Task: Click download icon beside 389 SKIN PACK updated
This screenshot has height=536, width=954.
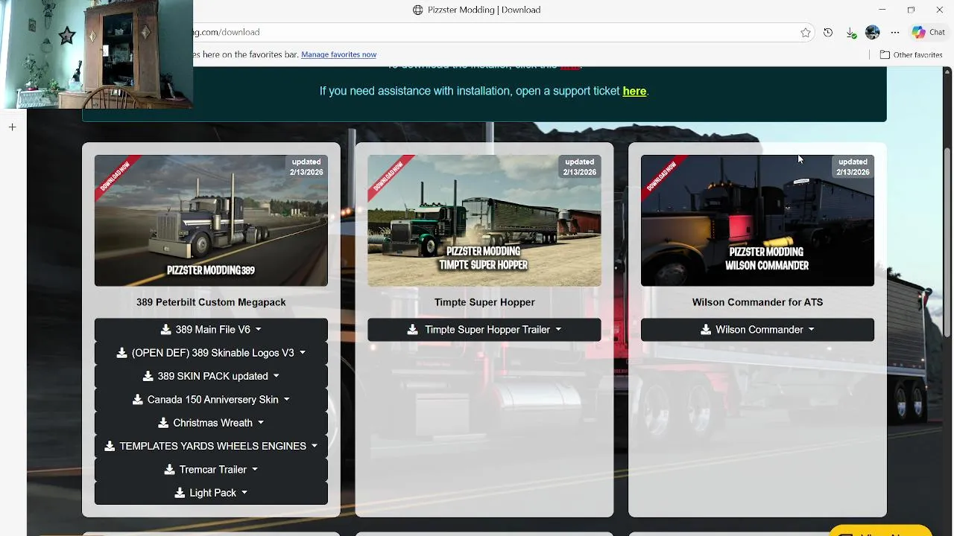Action: point(148,376)
